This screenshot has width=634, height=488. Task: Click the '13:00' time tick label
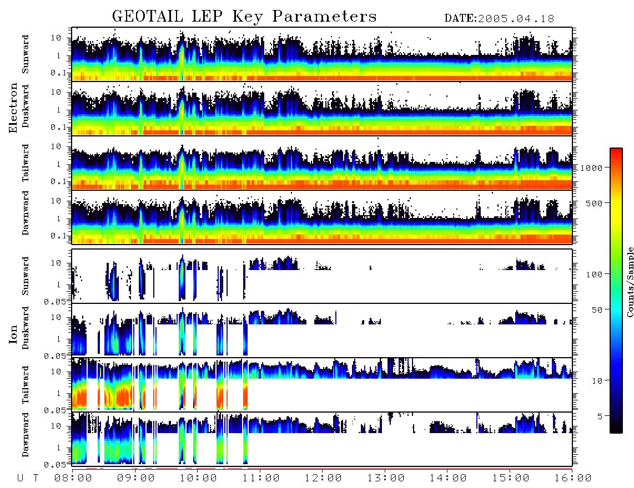pyautogui.click(x=386, y=479)
